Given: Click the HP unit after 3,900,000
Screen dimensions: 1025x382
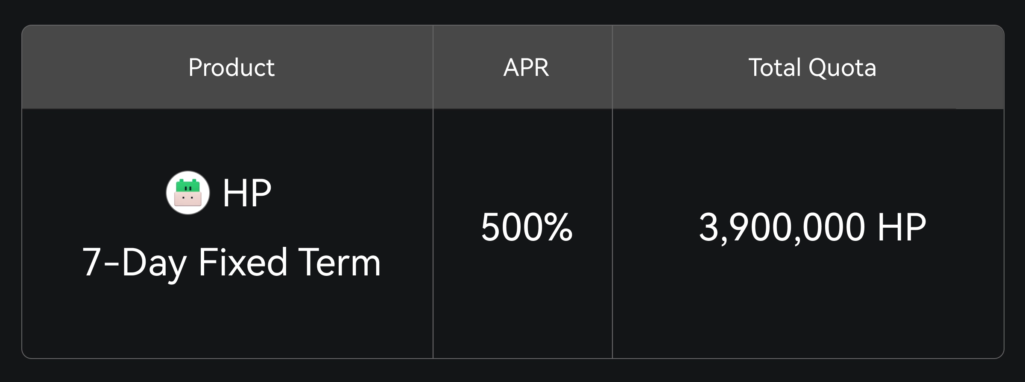Looking at the screenshot, I should coord(902,228).
